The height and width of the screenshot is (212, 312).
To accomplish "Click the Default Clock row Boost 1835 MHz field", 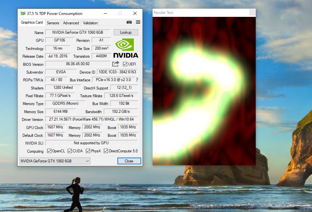I will [128, 135].
